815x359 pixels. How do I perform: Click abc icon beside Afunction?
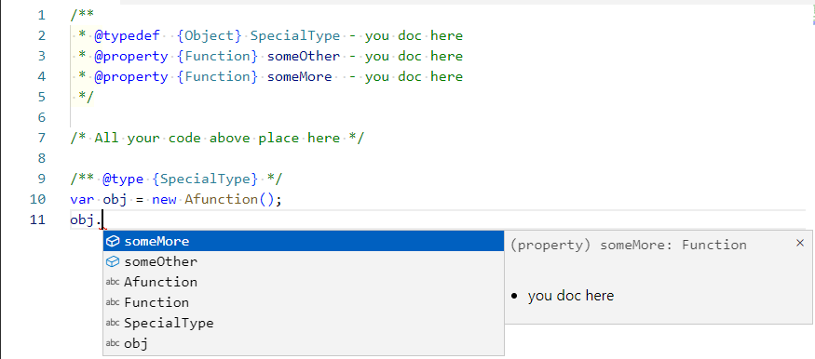coord(113,282)
